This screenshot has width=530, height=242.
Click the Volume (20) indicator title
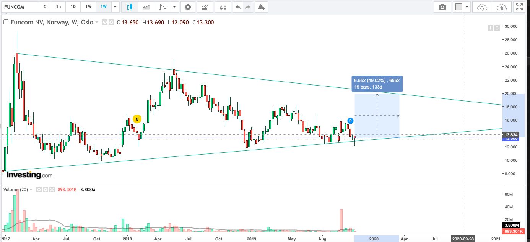coord(15,189)
